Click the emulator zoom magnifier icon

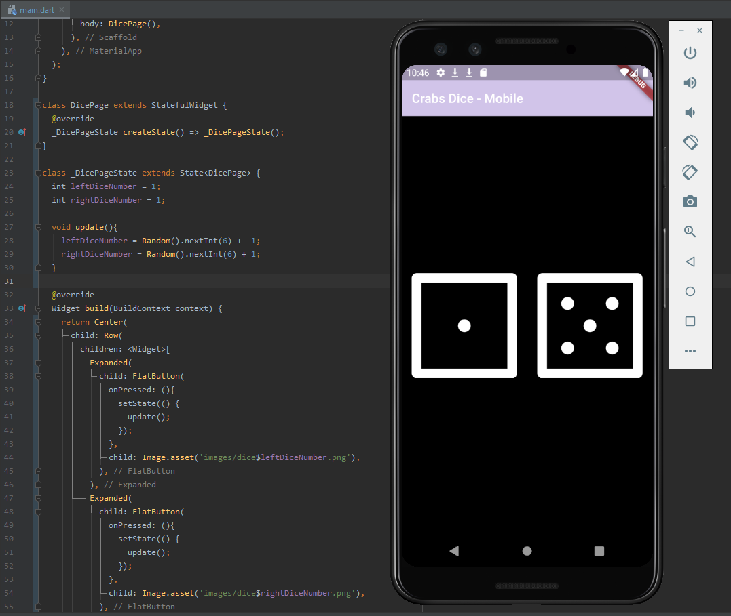(690, 231)
